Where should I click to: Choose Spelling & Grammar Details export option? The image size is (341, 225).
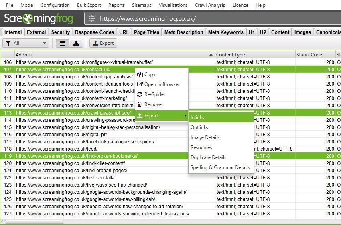(x=220, y=167)
